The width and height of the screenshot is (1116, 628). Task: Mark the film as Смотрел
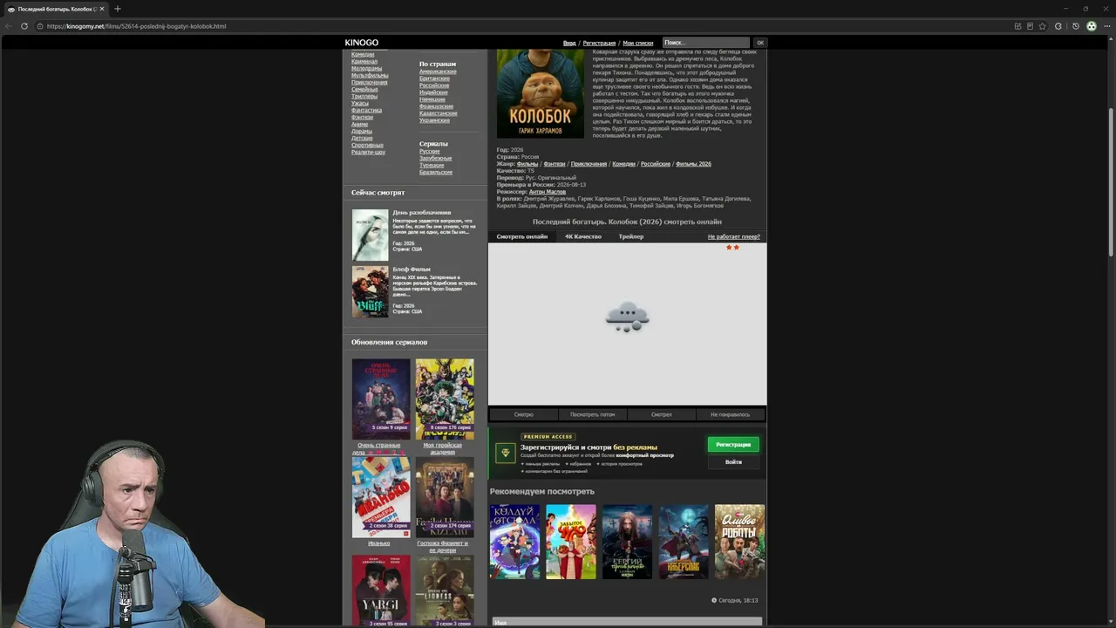(662, 414)
